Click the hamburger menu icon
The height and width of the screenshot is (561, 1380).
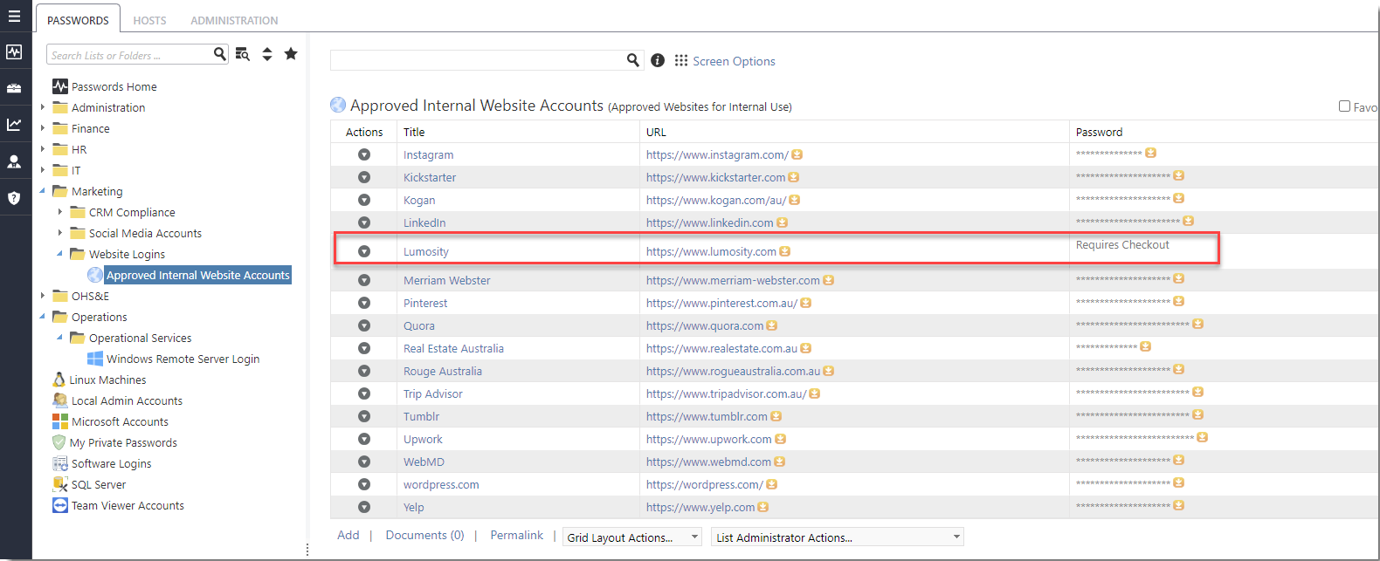tap(14, 17)
